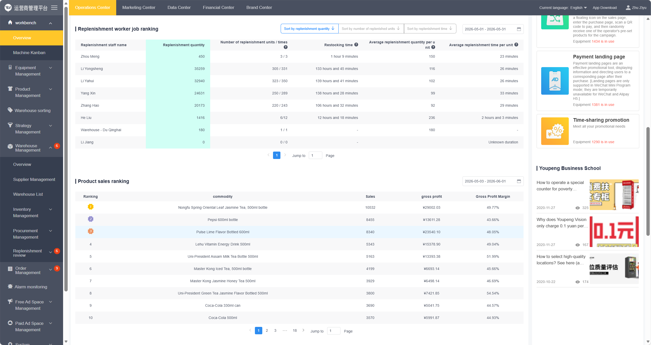Click the Jump to page field under replenishment ranking
This screenshot has width=651, height=345.
pos(315,155)
